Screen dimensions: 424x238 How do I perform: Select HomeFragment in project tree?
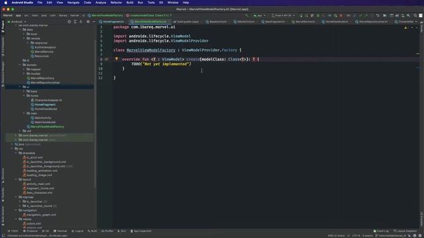click(x=43, y=104)
